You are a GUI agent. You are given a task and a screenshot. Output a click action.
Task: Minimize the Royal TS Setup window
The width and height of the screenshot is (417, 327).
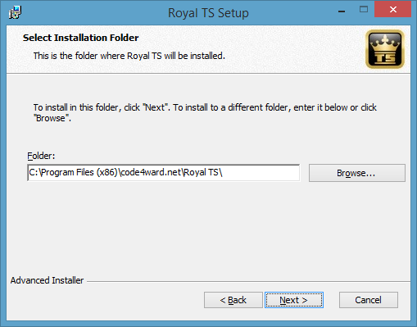tap(342, 11)
